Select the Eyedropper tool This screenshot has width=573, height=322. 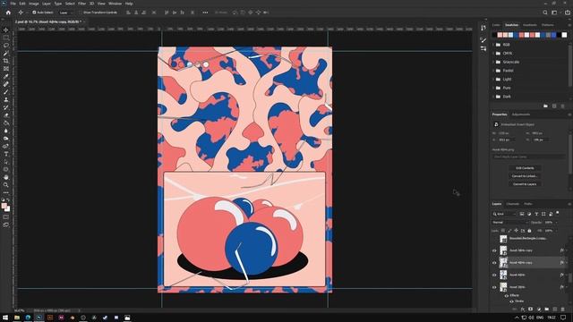[x=6, y=76]
